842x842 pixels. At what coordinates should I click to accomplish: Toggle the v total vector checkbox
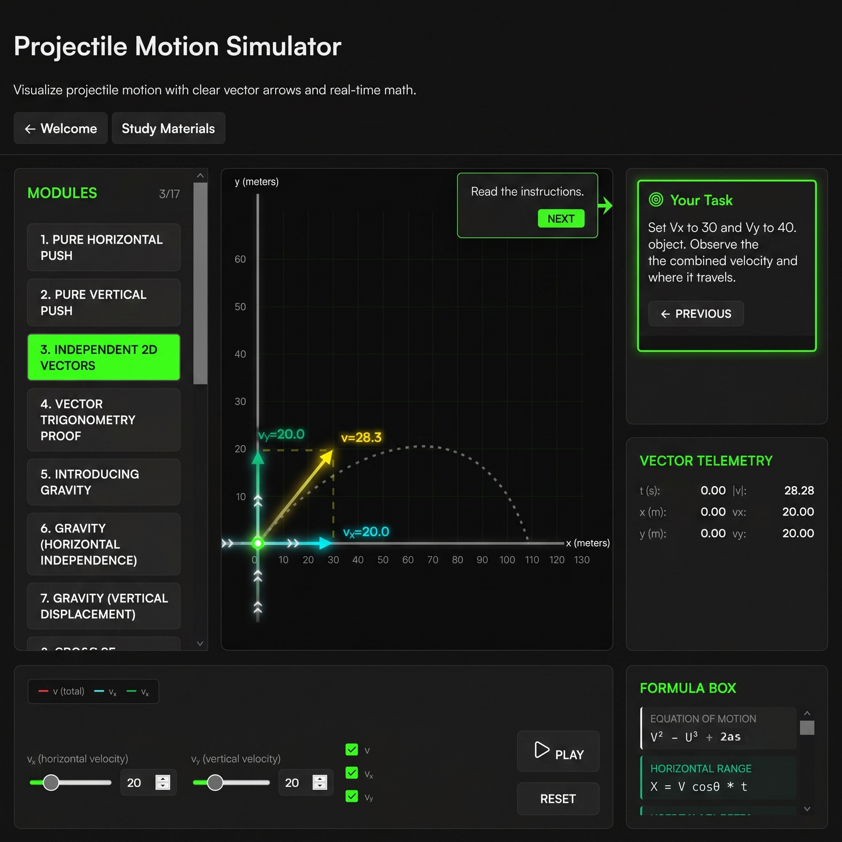(352, 749)
